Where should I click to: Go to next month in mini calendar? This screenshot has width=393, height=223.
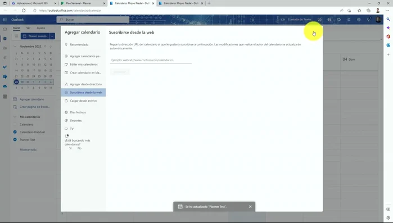pos(51,46)
